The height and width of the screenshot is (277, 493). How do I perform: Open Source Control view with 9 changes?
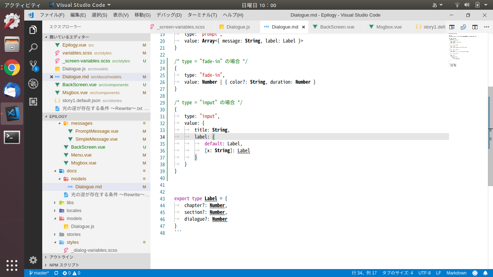33,66
